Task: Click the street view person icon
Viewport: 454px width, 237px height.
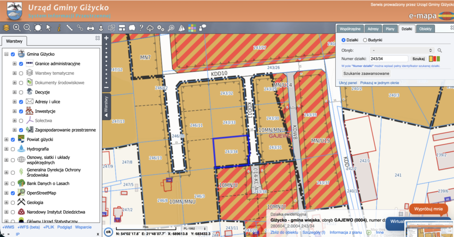Action: click(x=101, y=28)
